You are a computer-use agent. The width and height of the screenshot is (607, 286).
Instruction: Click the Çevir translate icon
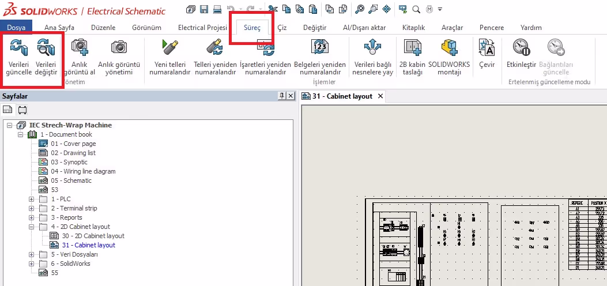point(487,48)
